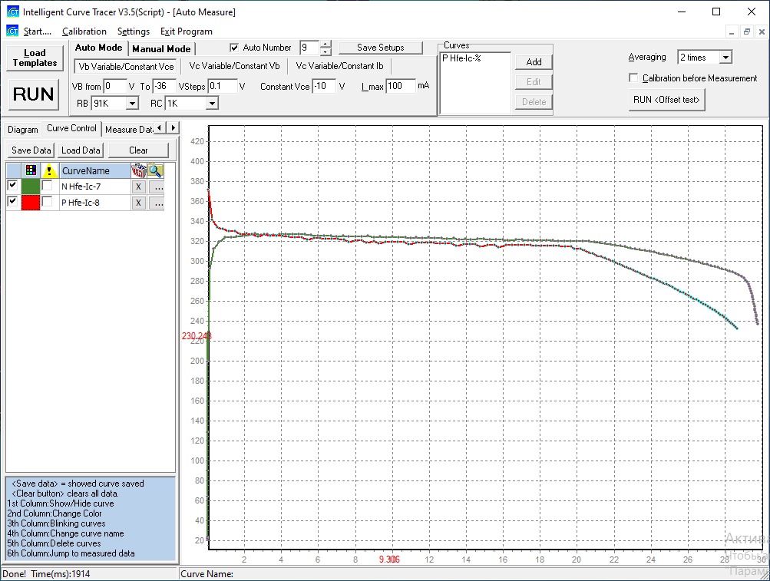Click the Load Data button

coord(81,150)
